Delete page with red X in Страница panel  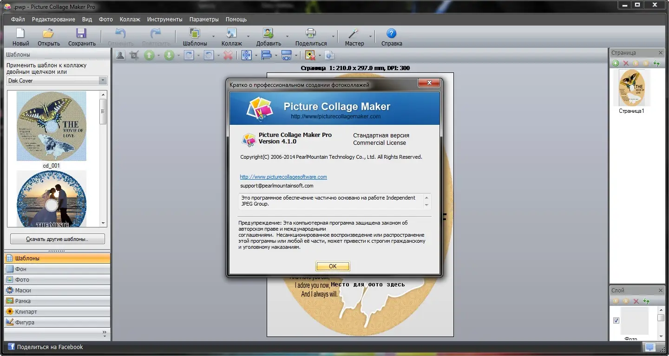pos(626,63)
